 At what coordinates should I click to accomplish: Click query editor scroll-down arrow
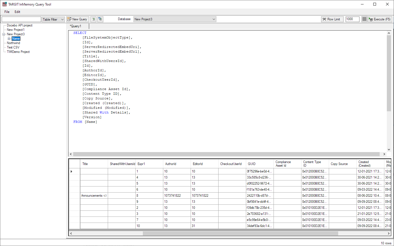(x=389, y=149)
